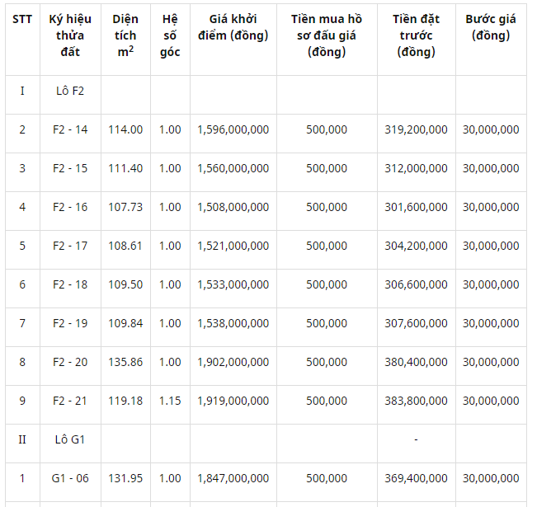537x507 pixels.
Task: Click area value 109.84
Action: click(125, 323)
